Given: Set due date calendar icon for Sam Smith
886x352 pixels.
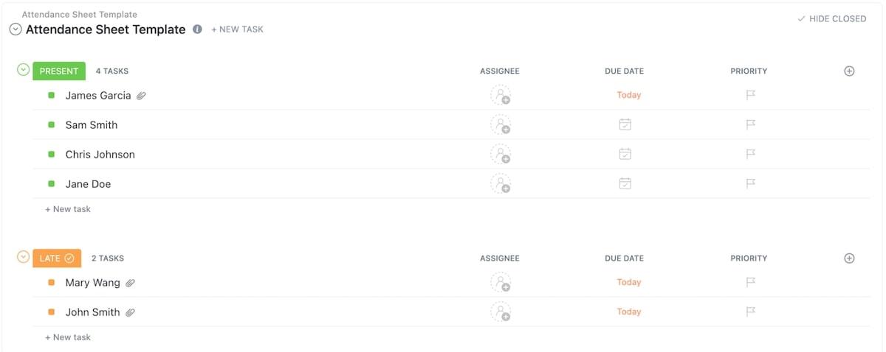Looking at the screenshot, I should (x=625, y=124).
